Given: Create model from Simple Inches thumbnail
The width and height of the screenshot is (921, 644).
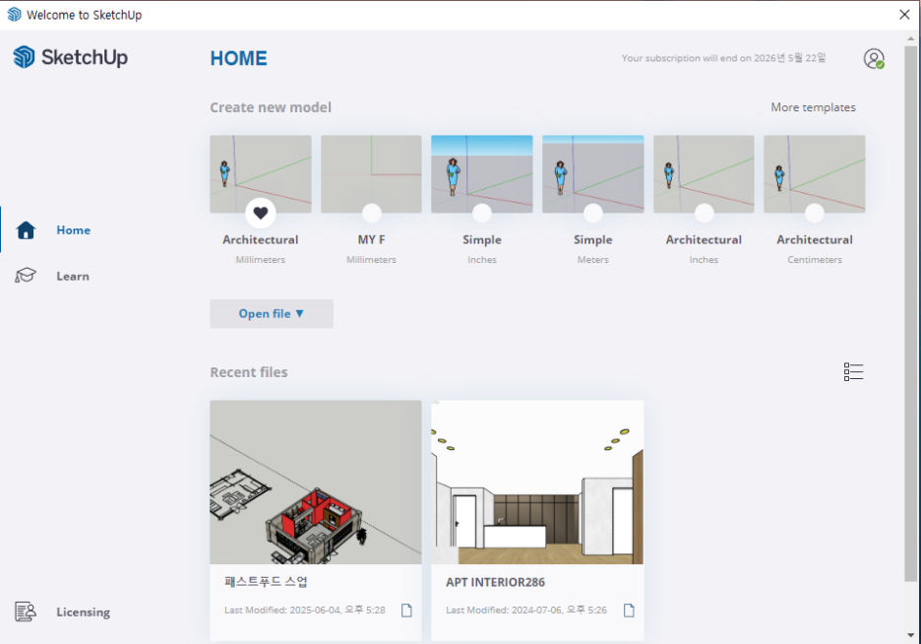Looking at the screenshot, I should [x=481, y=174].
